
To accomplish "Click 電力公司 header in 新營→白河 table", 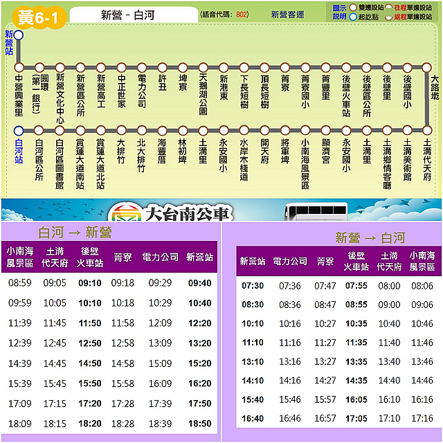I will (x=290, y=262).
